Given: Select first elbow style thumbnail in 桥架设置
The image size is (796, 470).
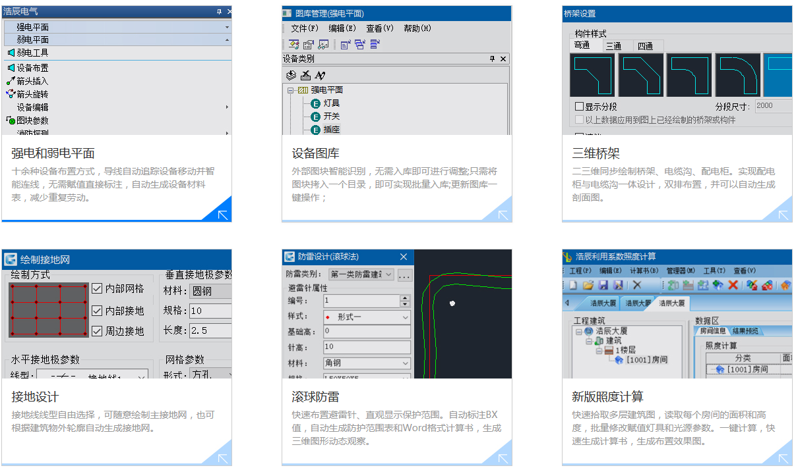Looking at the screenshot, I should pos(592,75).
